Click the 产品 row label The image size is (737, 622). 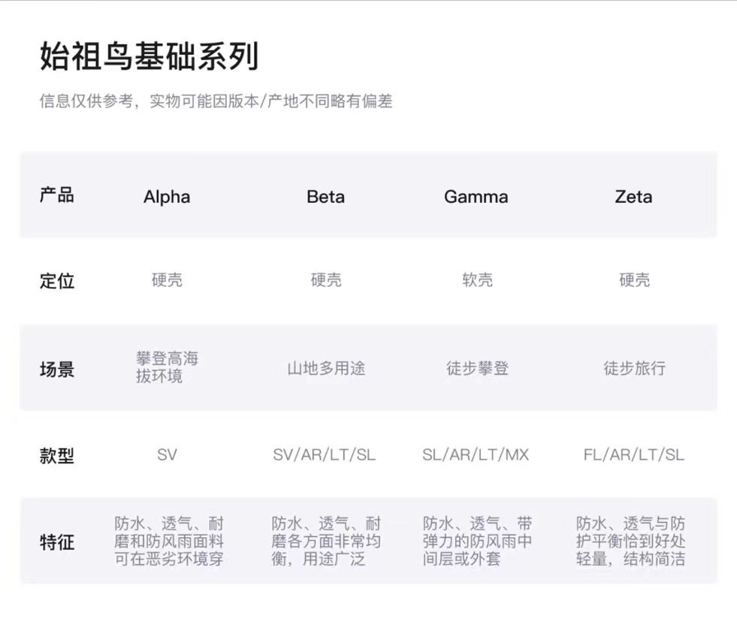click(x=57, y=195)
